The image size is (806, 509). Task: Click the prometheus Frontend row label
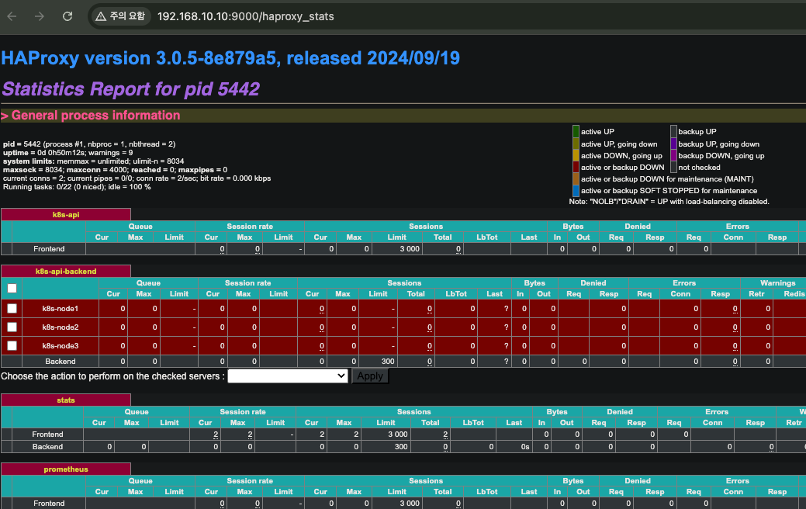click(x=49, y=504)
